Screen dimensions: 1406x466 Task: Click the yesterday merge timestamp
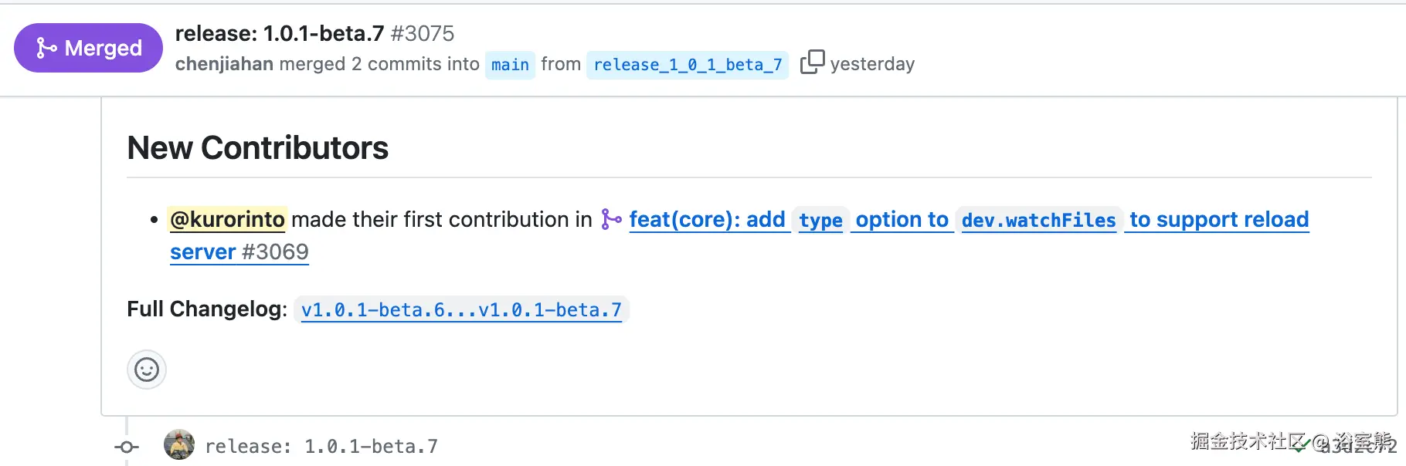(872, 64)
